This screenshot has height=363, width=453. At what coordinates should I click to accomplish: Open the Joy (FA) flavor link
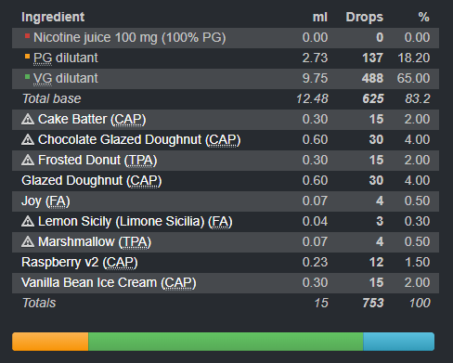pyautogui.click(x=45, y=201)
